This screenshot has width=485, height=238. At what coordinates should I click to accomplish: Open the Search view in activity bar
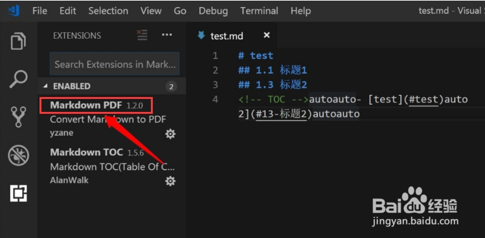(x=18, y=80)
